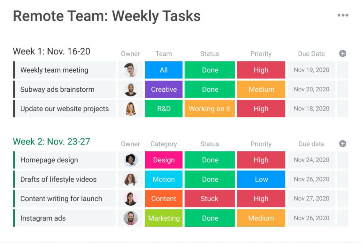Click the Category column header
The image size is (362, 243).
(164, 144)
